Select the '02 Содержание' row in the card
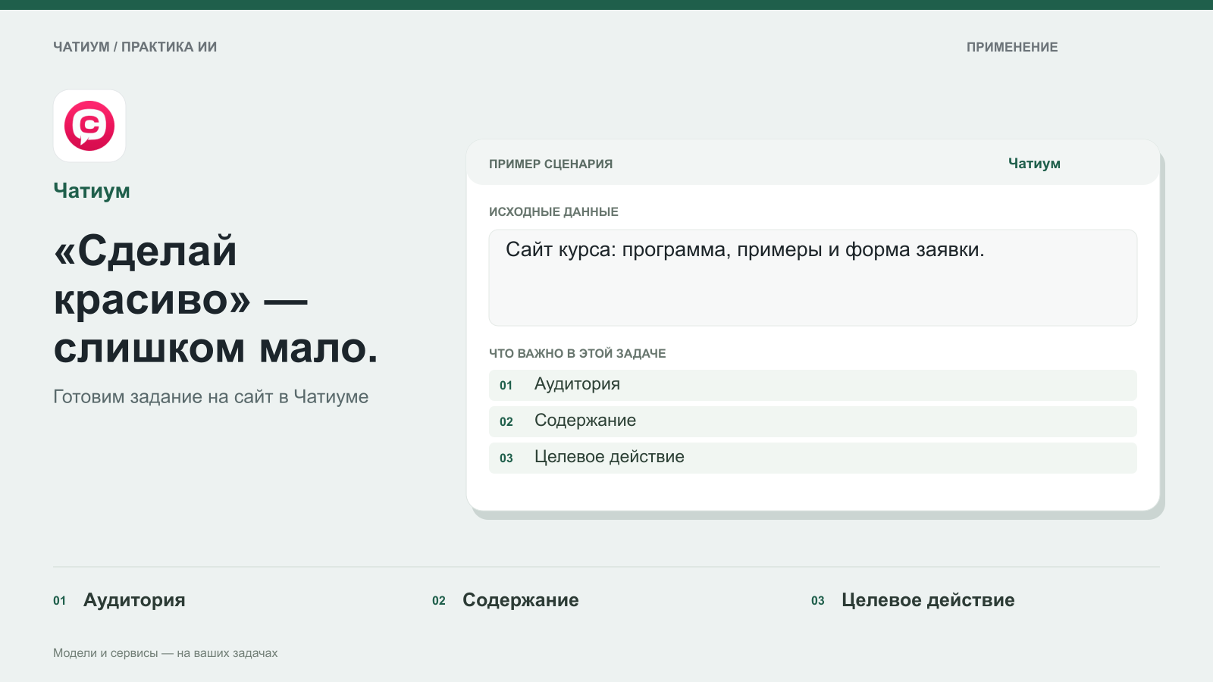 point(813,421)
